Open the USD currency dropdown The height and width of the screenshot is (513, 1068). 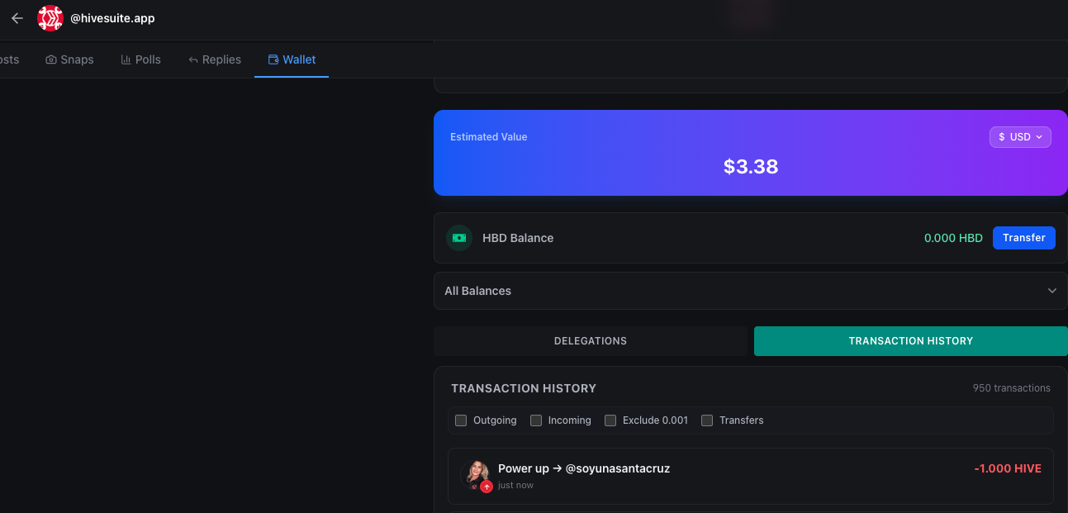(x=1020, y=137)
